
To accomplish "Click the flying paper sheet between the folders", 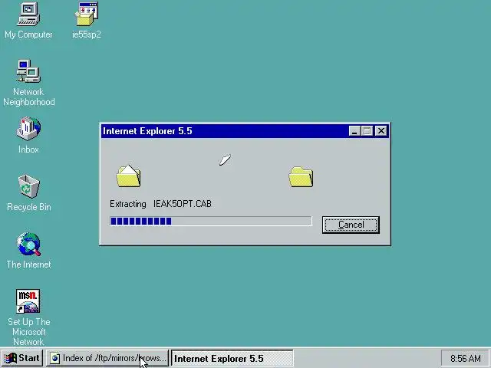I will coord(225,160).
